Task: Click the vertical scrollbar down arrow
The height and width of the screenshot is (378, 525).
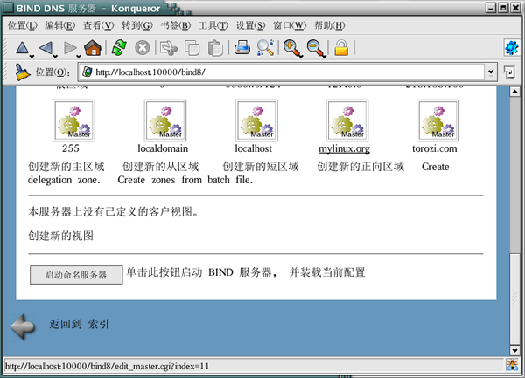Action: pyautogui.click(x=514, y=350)
